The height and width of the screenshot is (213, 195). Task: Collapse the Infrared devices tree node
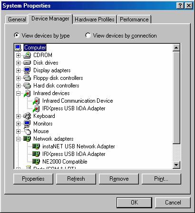coord(19,93)
